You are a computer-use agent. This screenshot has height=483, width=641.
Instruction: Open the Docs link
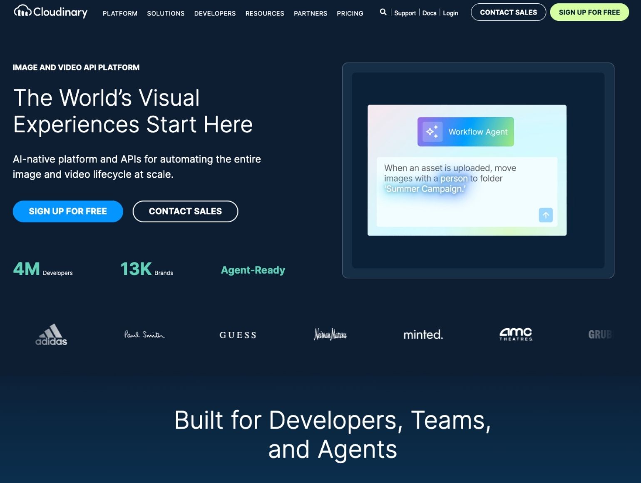[x=429, y=13]
